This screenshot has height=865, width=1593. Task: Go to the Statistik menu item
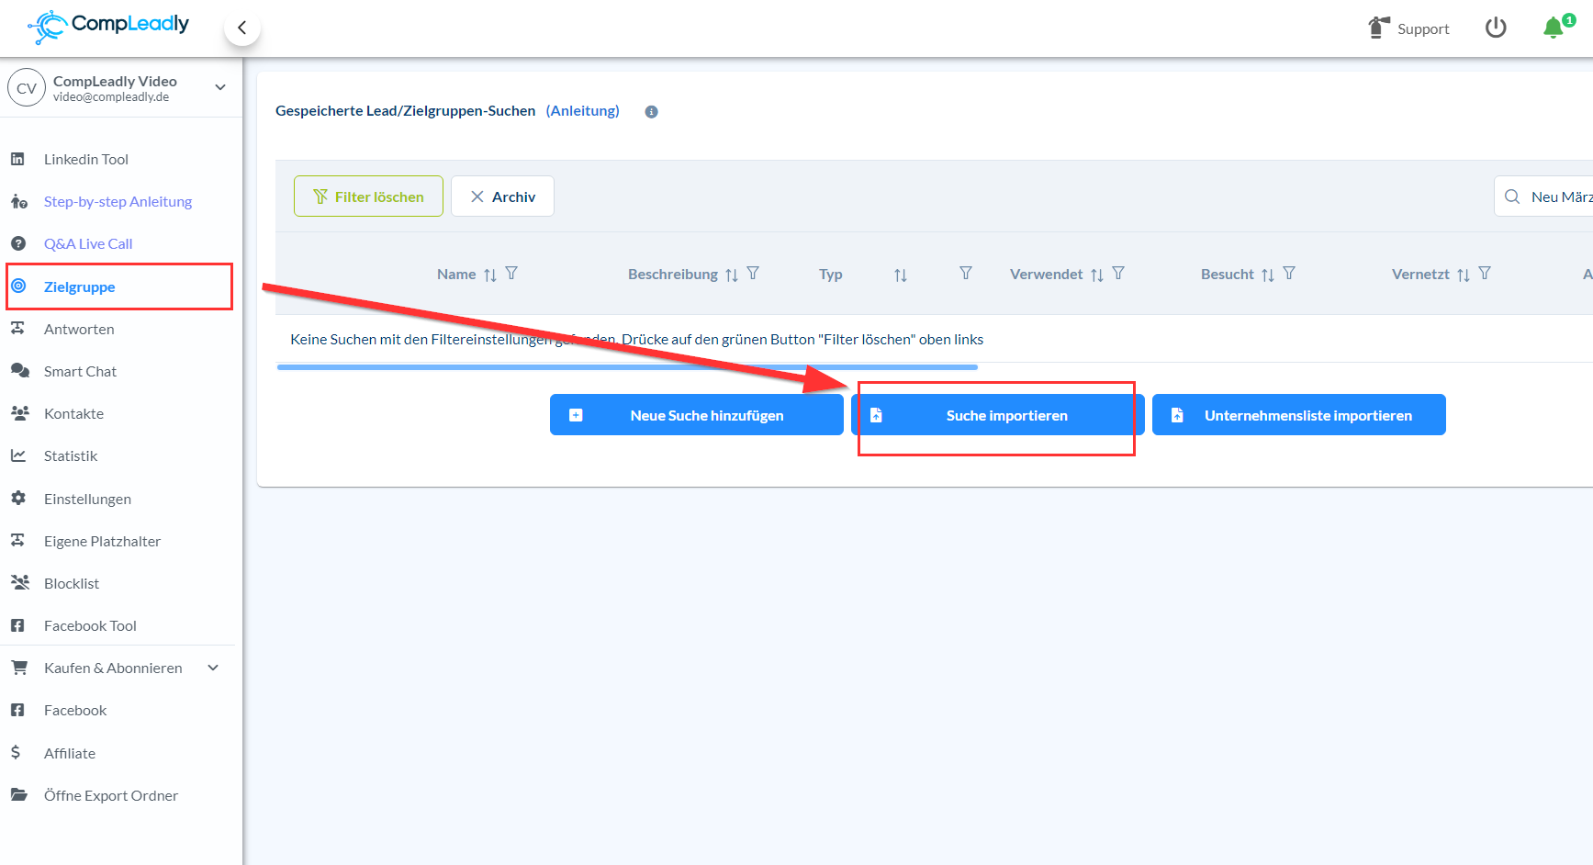pos(71,455)
